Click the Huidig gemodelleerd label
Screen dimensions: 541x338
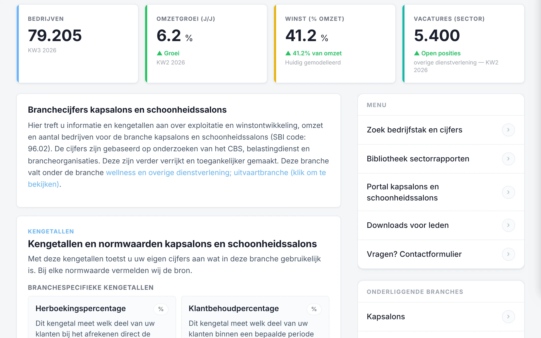pos(313,62)
